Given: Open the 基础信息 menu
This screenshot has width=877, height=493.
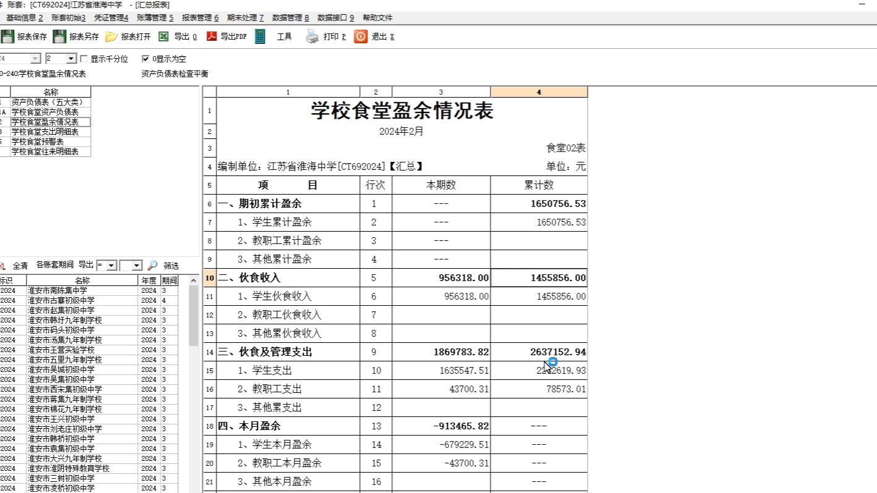Looking at the screenshot, I should coord(25,18).
